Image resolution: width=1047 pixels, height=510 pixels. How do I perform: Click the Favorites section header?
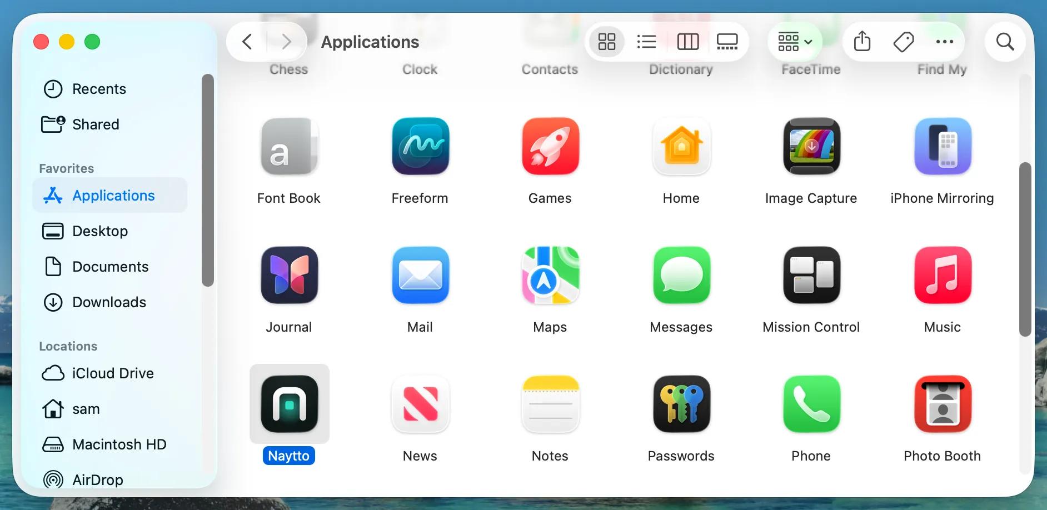click(66, 168)
